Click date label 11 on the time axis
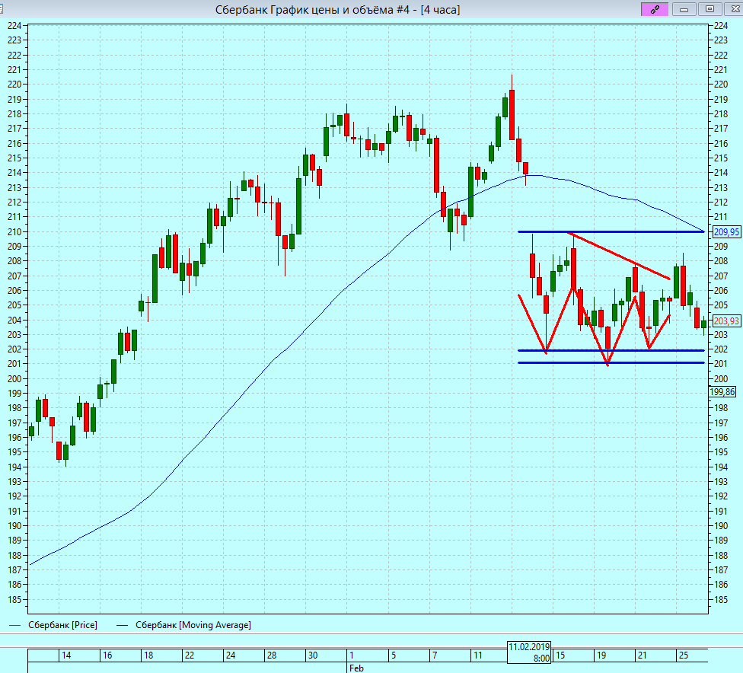743x673 pixels. click(x=477, y=655)
